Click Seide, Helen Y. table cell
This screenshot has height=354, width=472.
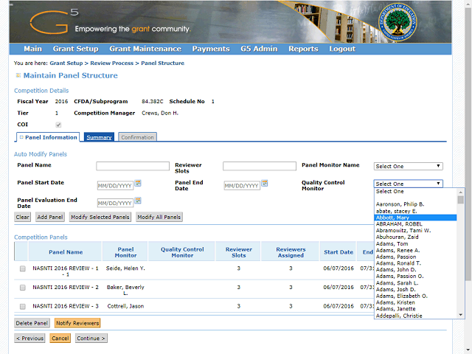coord(125,268)
